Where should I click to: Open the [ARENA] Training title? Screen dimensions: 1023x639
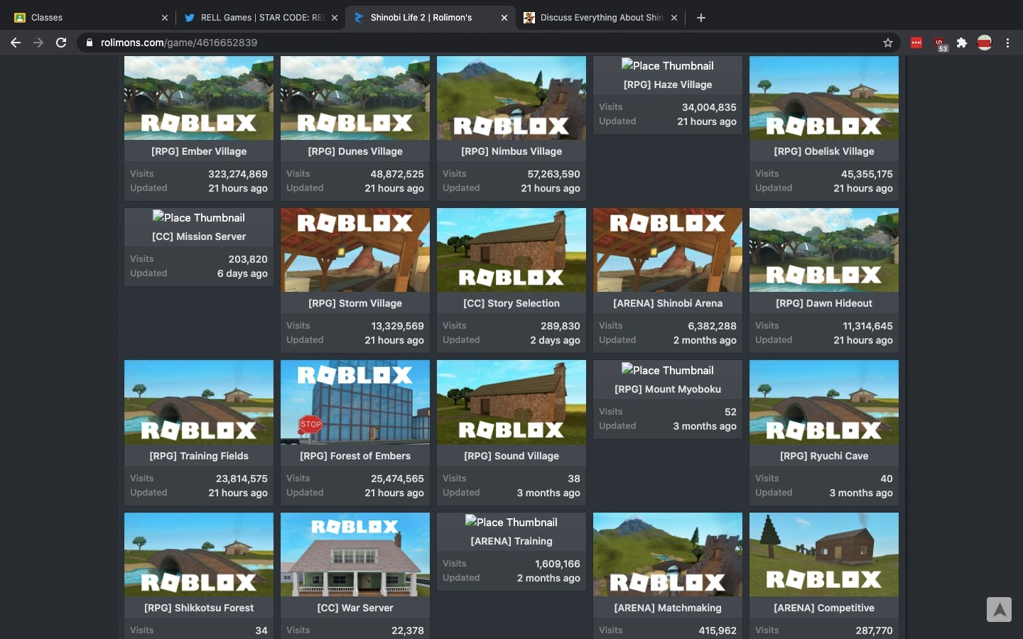point(511,541)
